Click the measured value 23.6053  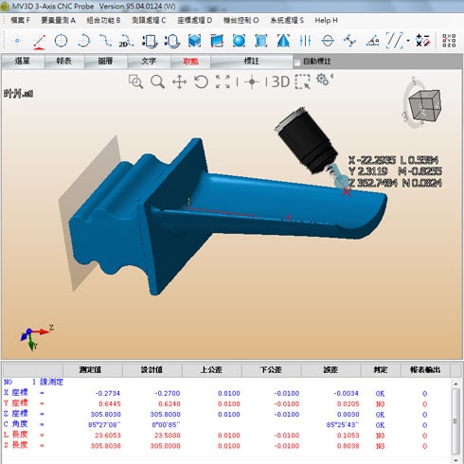tap(108, 436)
